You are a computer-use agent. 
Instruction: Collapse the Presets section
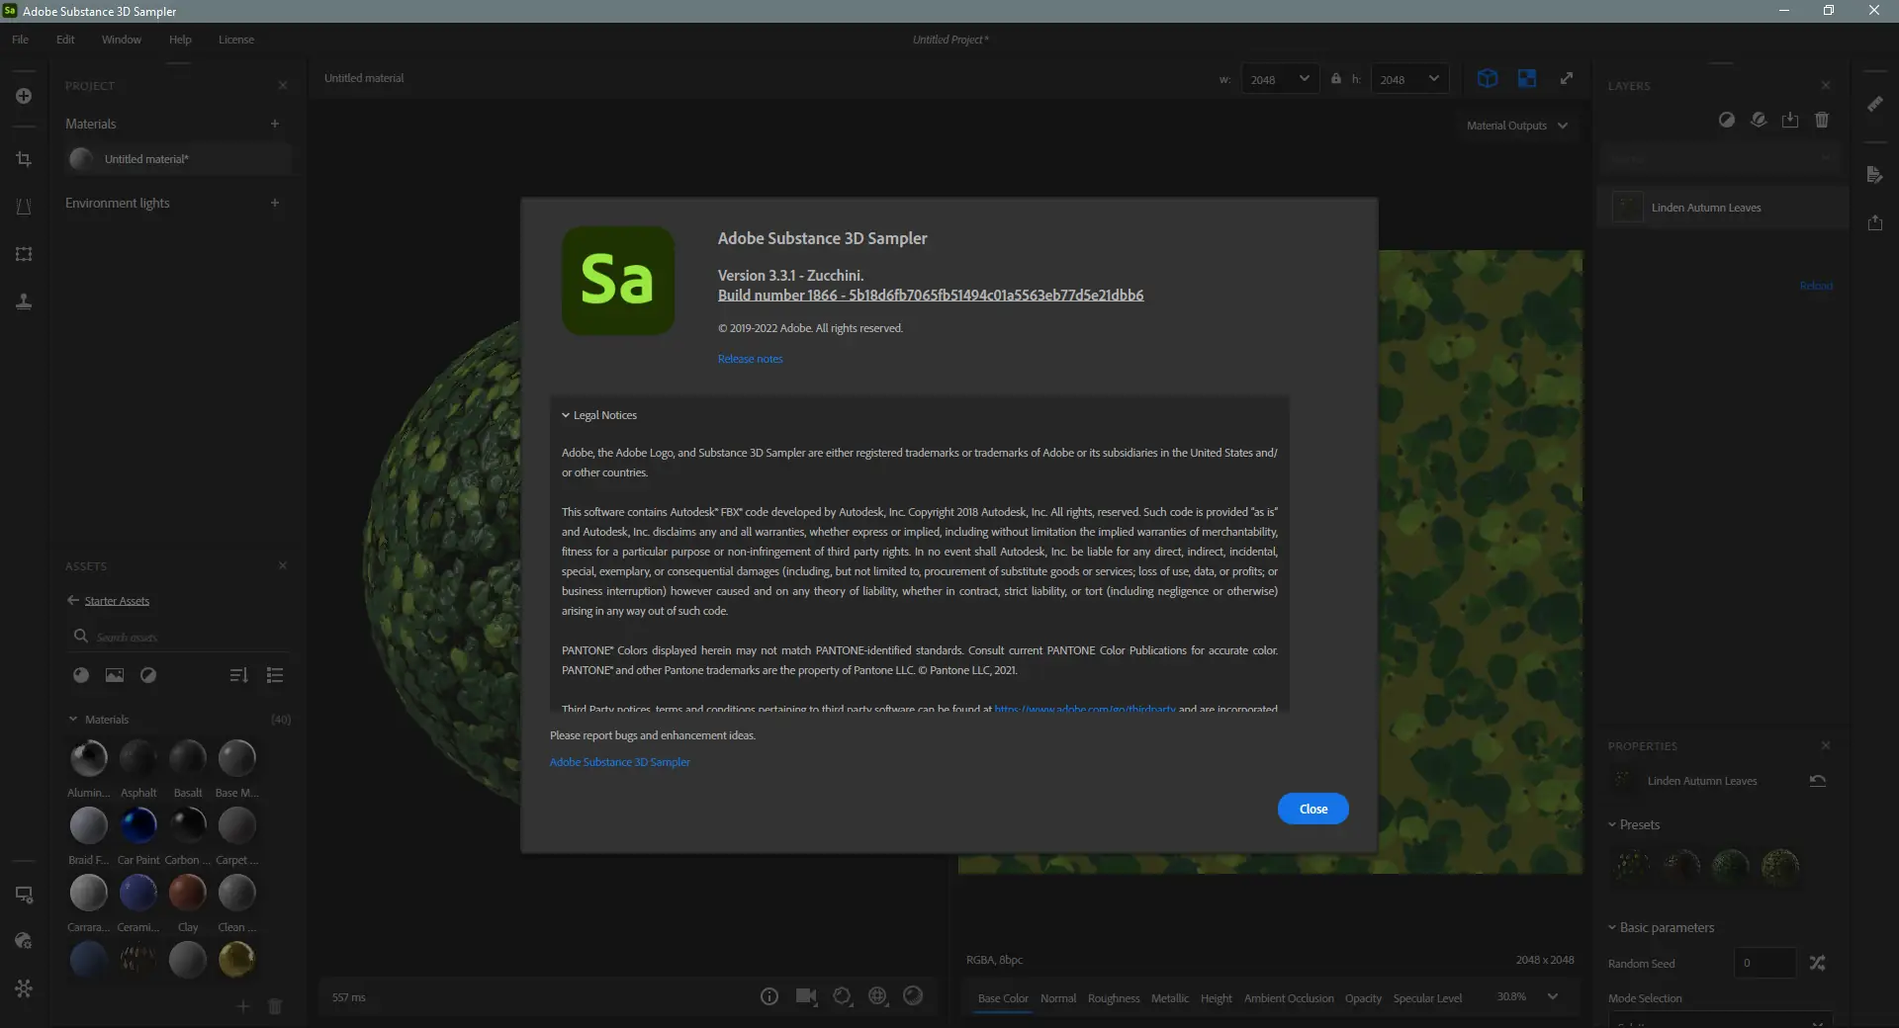point(1612,824)
